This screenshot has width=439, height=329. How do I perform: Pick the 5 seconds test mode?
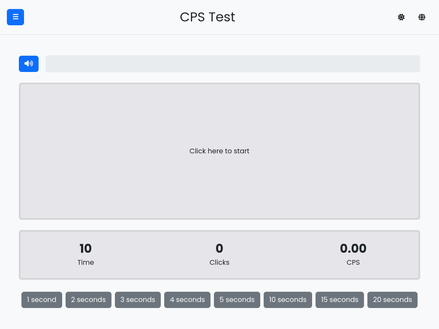[x=237, y=299]
